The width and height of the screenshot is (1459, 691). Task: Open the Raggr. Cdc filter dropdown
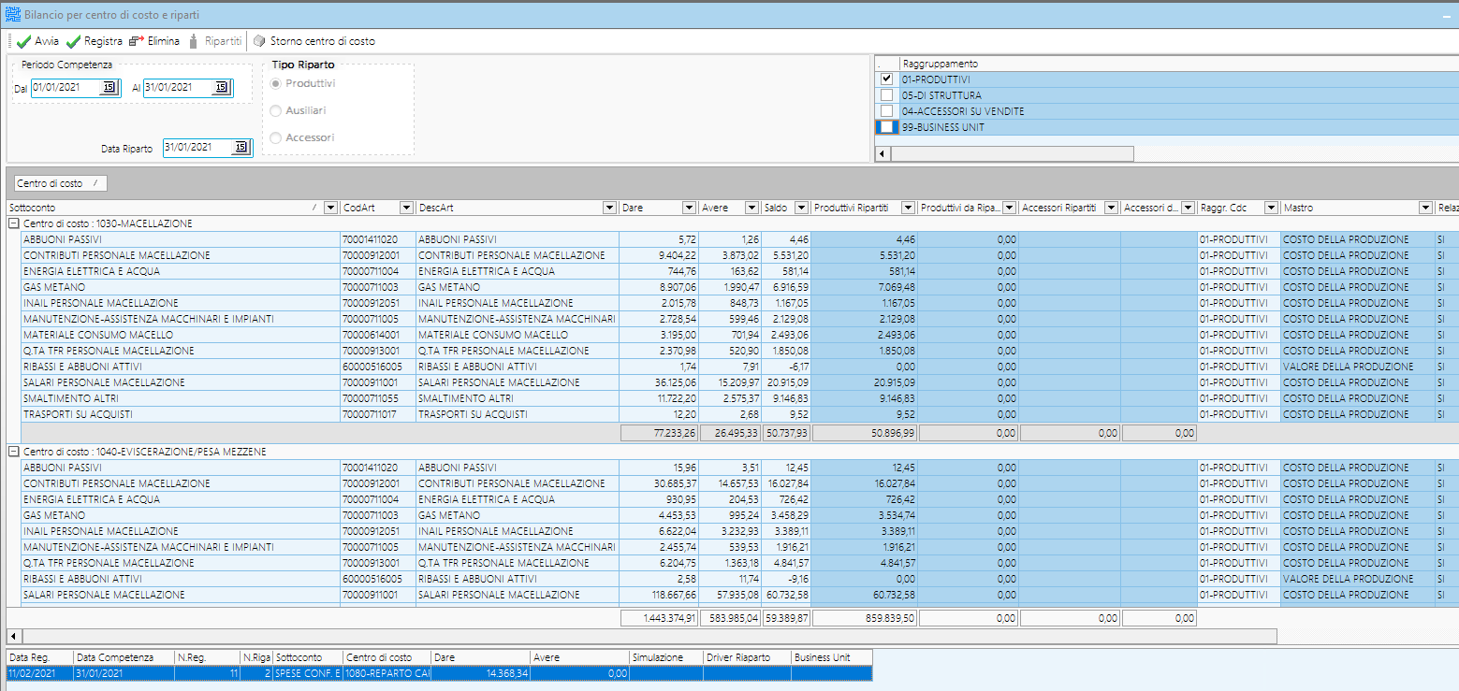[x=1269, y=208]
